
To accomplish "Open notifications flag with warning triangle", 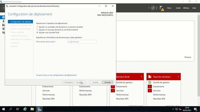I will [x=162, y=8].
